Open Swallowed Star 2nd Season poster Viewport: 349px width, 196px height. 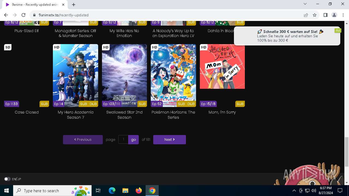tap(124, 75)
